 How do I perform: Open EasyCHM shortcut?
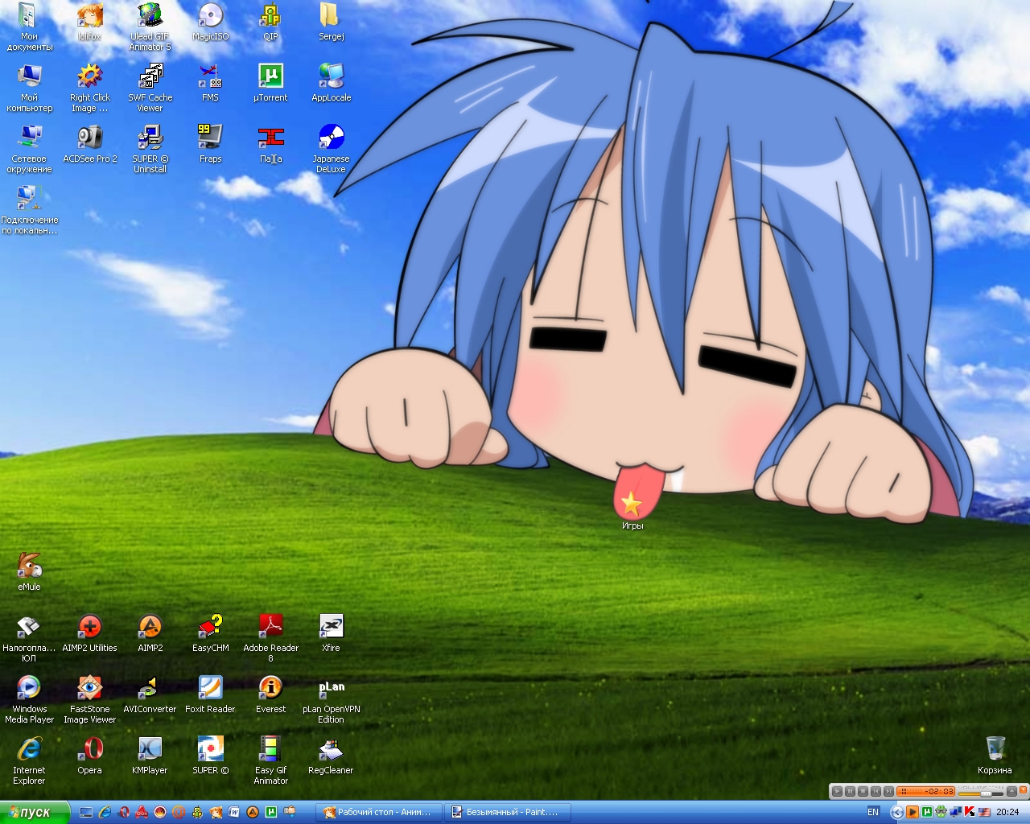point(210,633)
